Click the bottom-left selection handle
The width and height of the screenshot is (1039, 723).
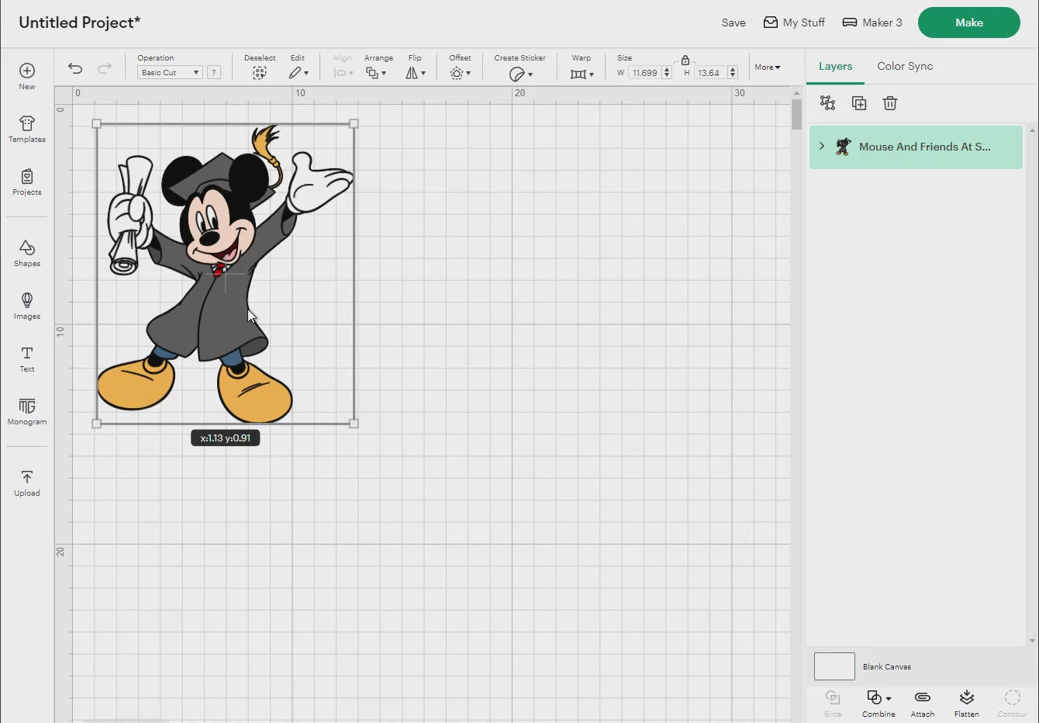click(96, 424)
